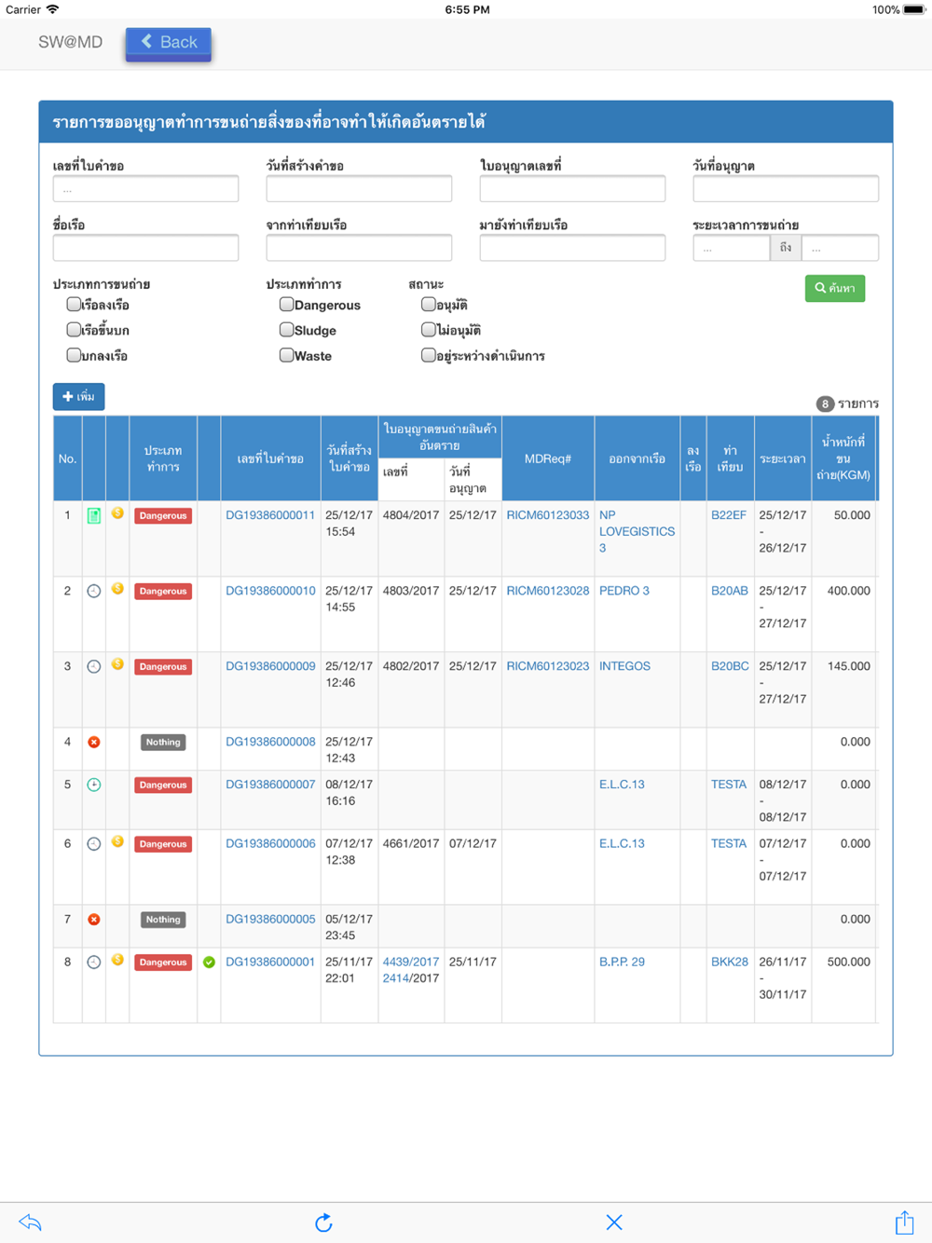
Task: Click green clock icon in row 5
Action: pyautogui.click(x=94, y=785)
